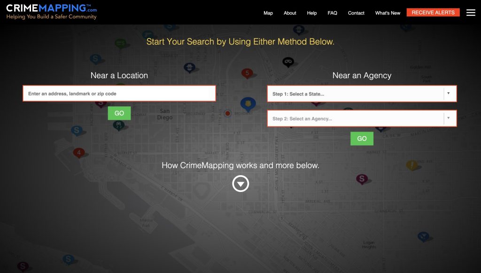Open the FAQ page
This screenshot has height=273, width=481.
click(332, 13)
